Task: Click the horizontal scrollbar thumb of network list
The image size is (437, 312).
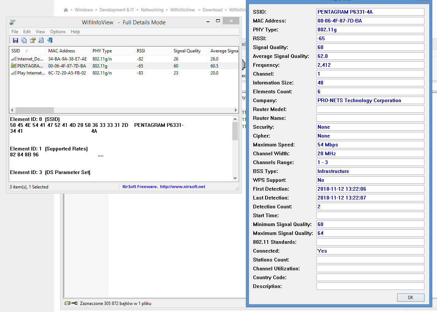Action: [35, 110]
